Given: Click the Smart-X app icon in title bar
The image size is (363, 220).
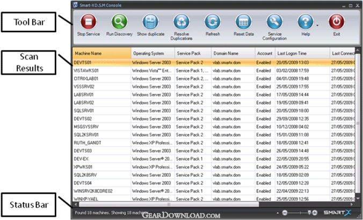Looking at the screenshot, I should [x=75, y=5].
